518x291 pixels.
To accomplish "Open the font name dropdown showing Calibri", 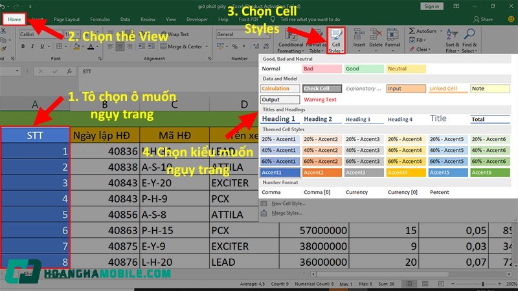I will pyautogui.click(x=39, y=34).
